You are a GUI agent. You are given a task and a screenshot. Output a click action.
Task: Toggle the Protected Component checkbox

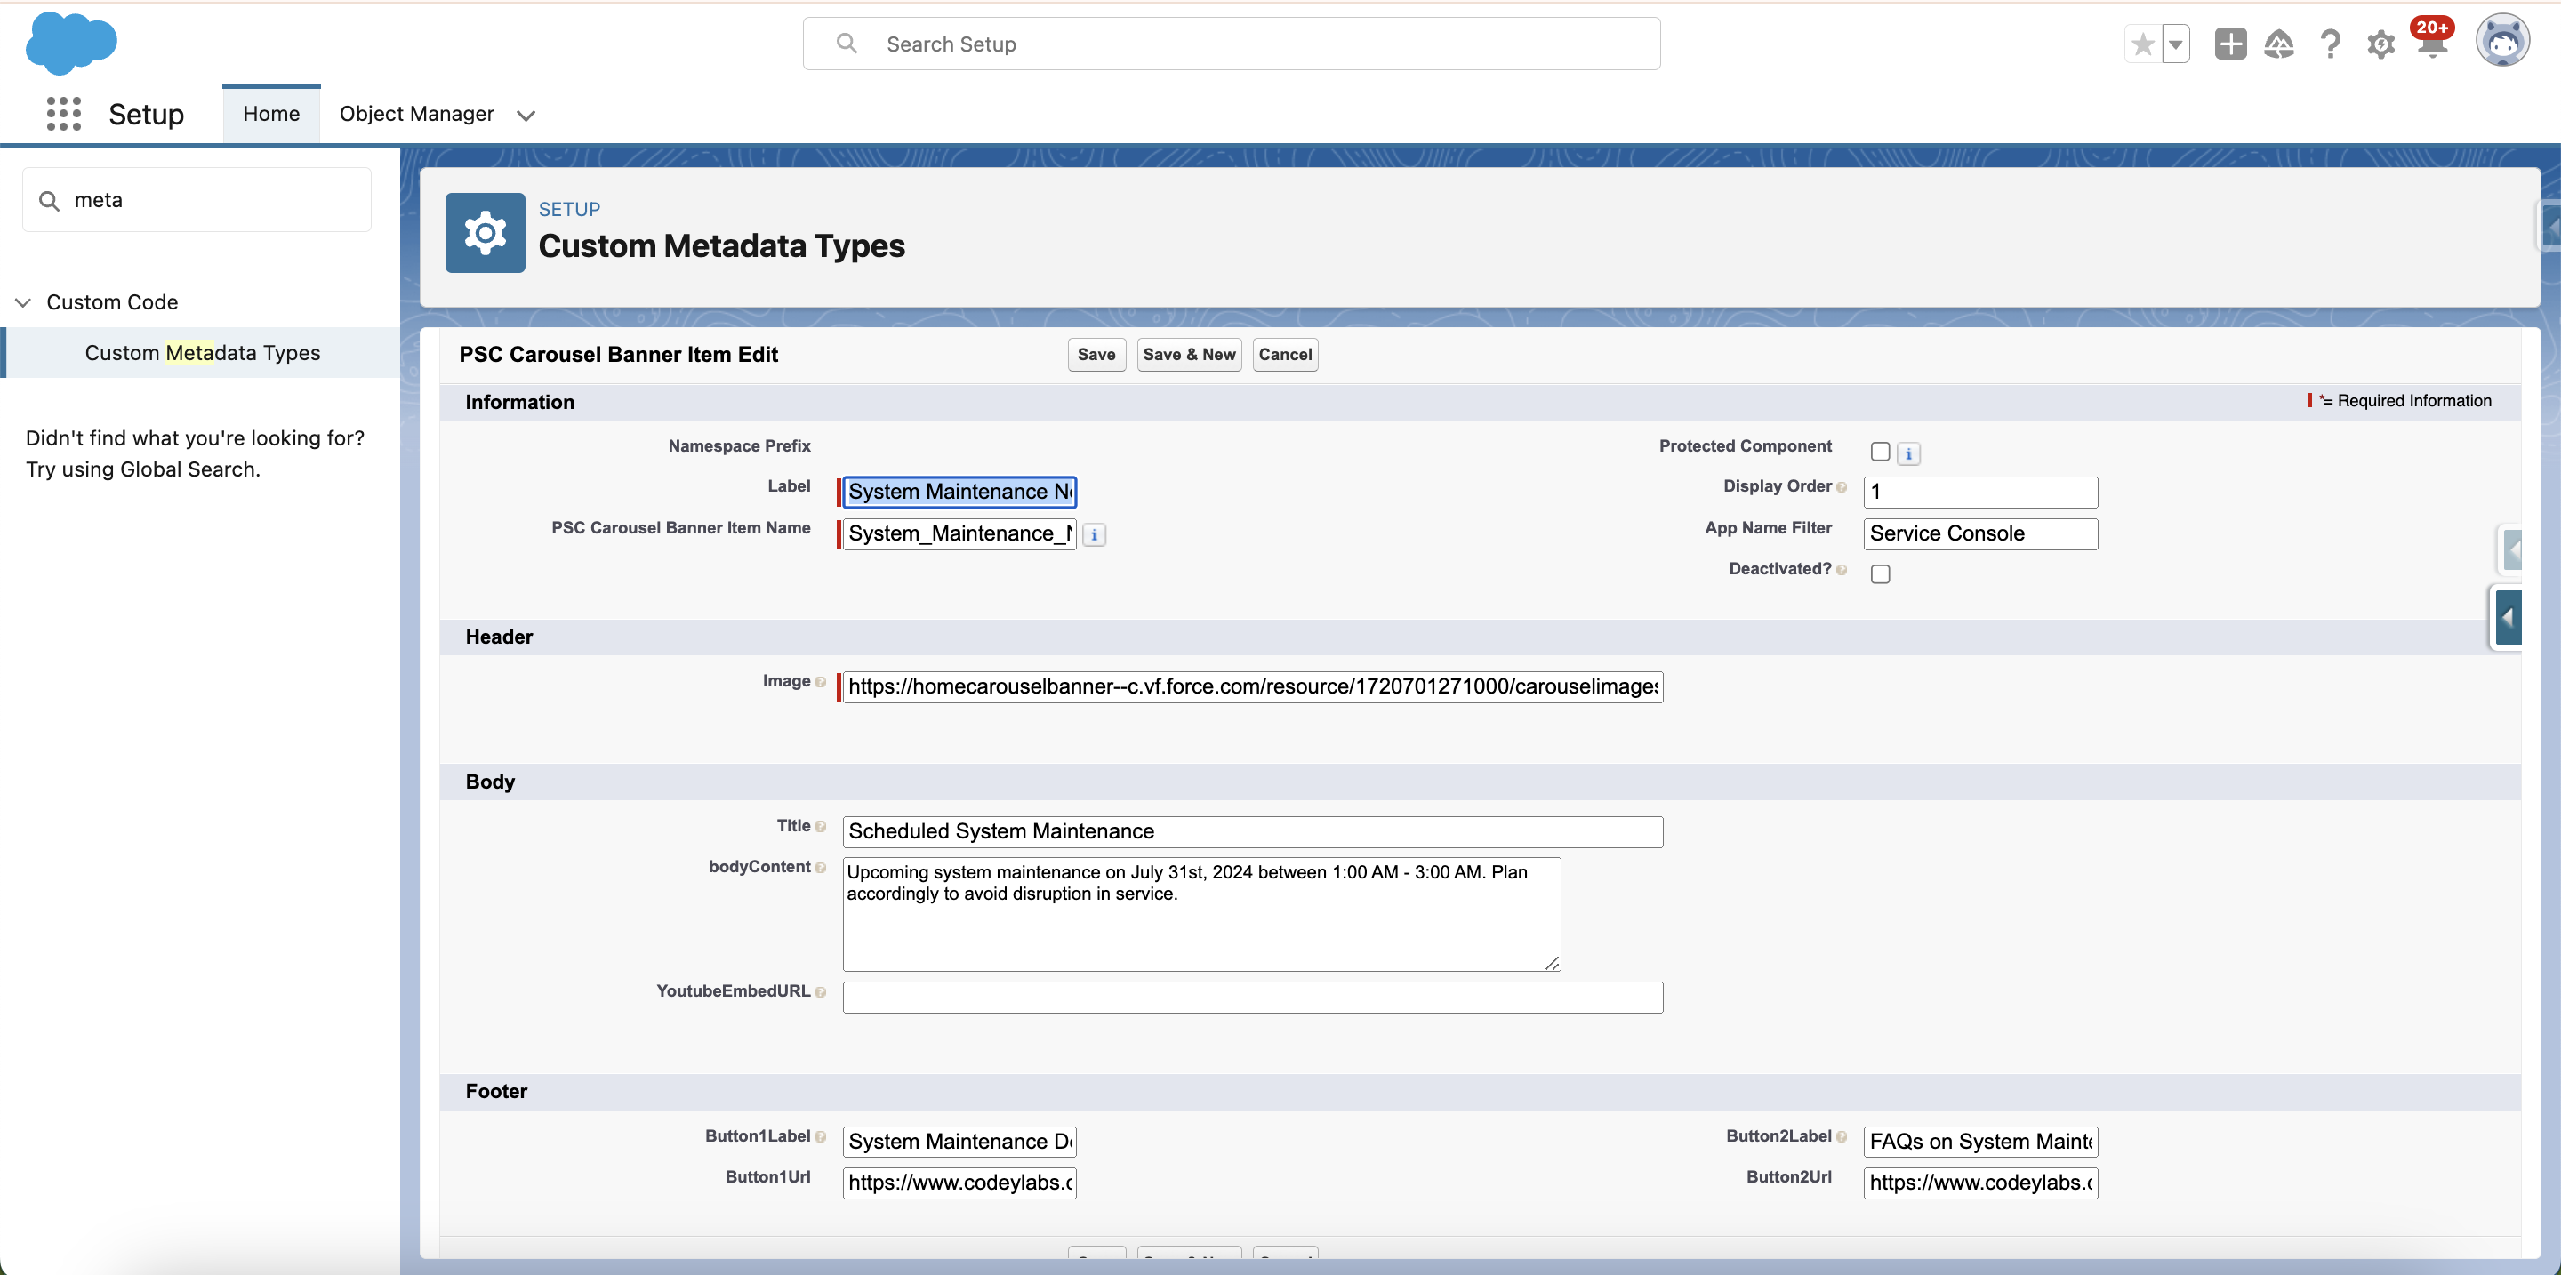tap(1879, 453)
